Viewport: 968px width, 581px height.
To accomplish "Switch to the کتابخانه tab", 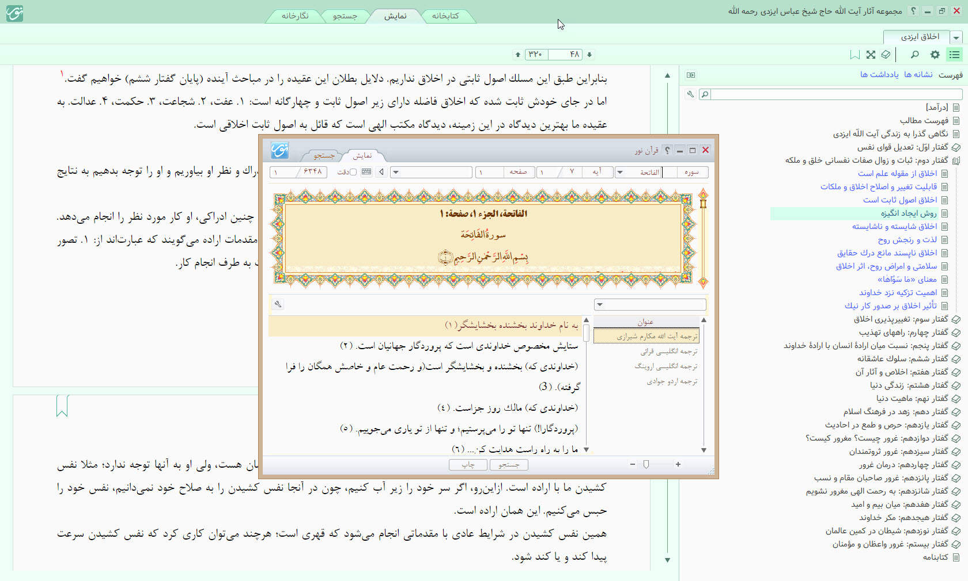I will (445, 16).
